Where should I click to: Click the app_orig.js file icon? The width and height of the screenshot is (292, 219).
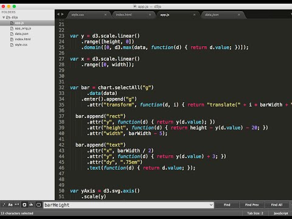[x=12, y=29]
